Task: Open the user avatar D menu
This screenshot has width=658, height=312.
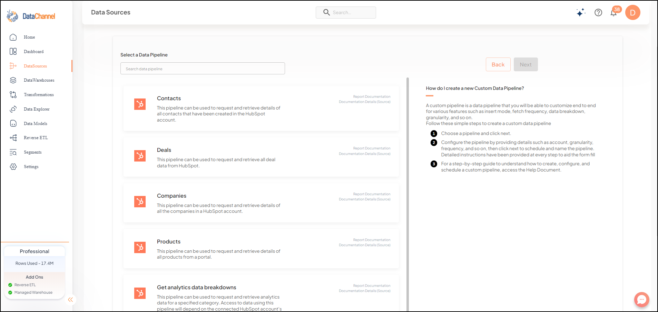Action: (632, 12)
